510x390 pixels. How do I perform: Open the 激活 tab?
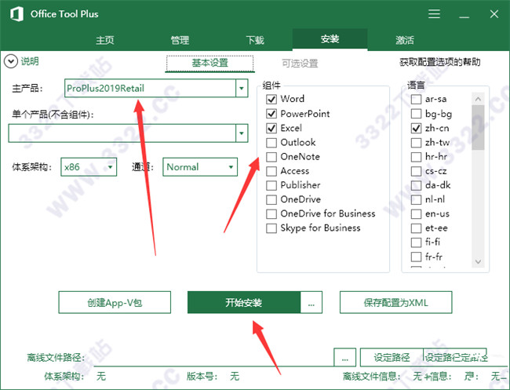point(405,40)
